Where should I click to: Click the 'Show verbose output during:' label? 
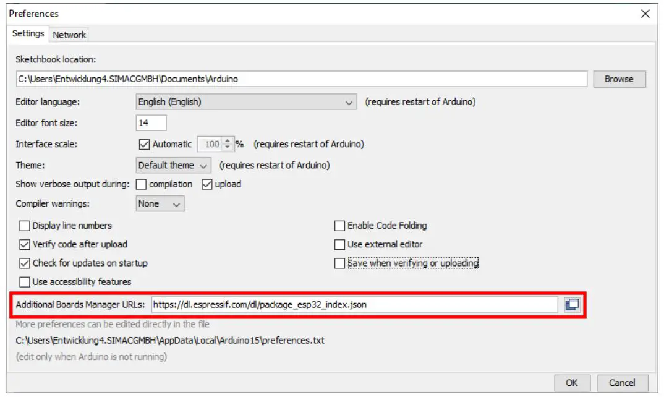coord(72,184)
